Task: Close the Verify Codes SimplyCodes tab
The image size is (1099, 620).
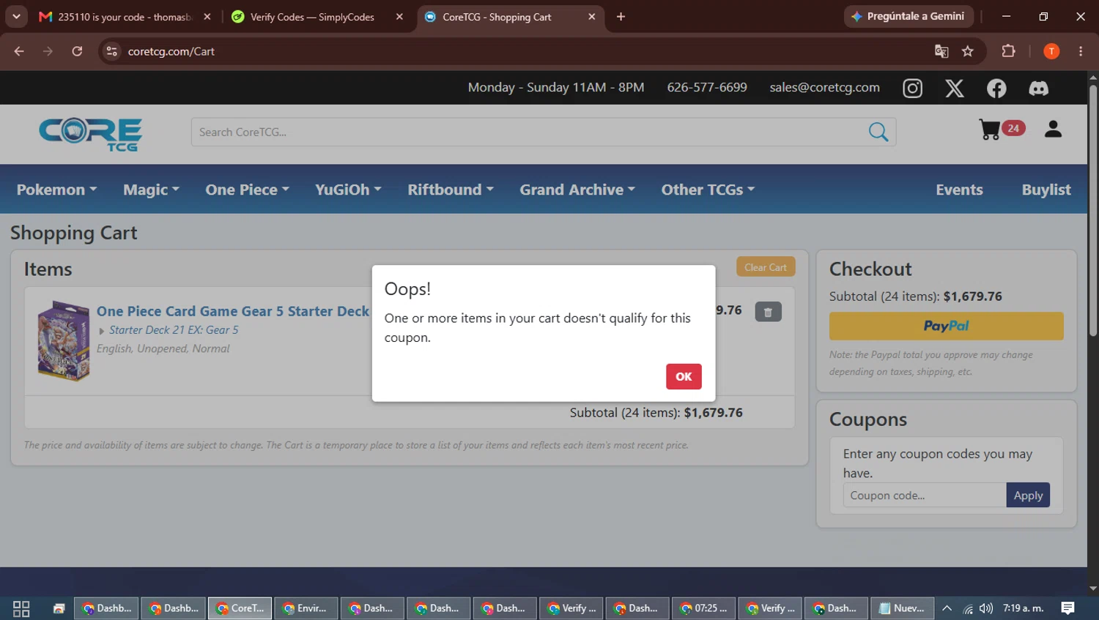Action: (399, 17)
